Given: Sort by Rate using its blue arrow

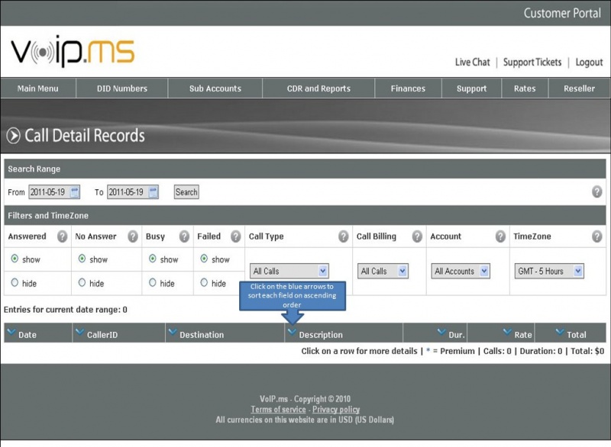Looking at the screenshot, I should point(507,332).
